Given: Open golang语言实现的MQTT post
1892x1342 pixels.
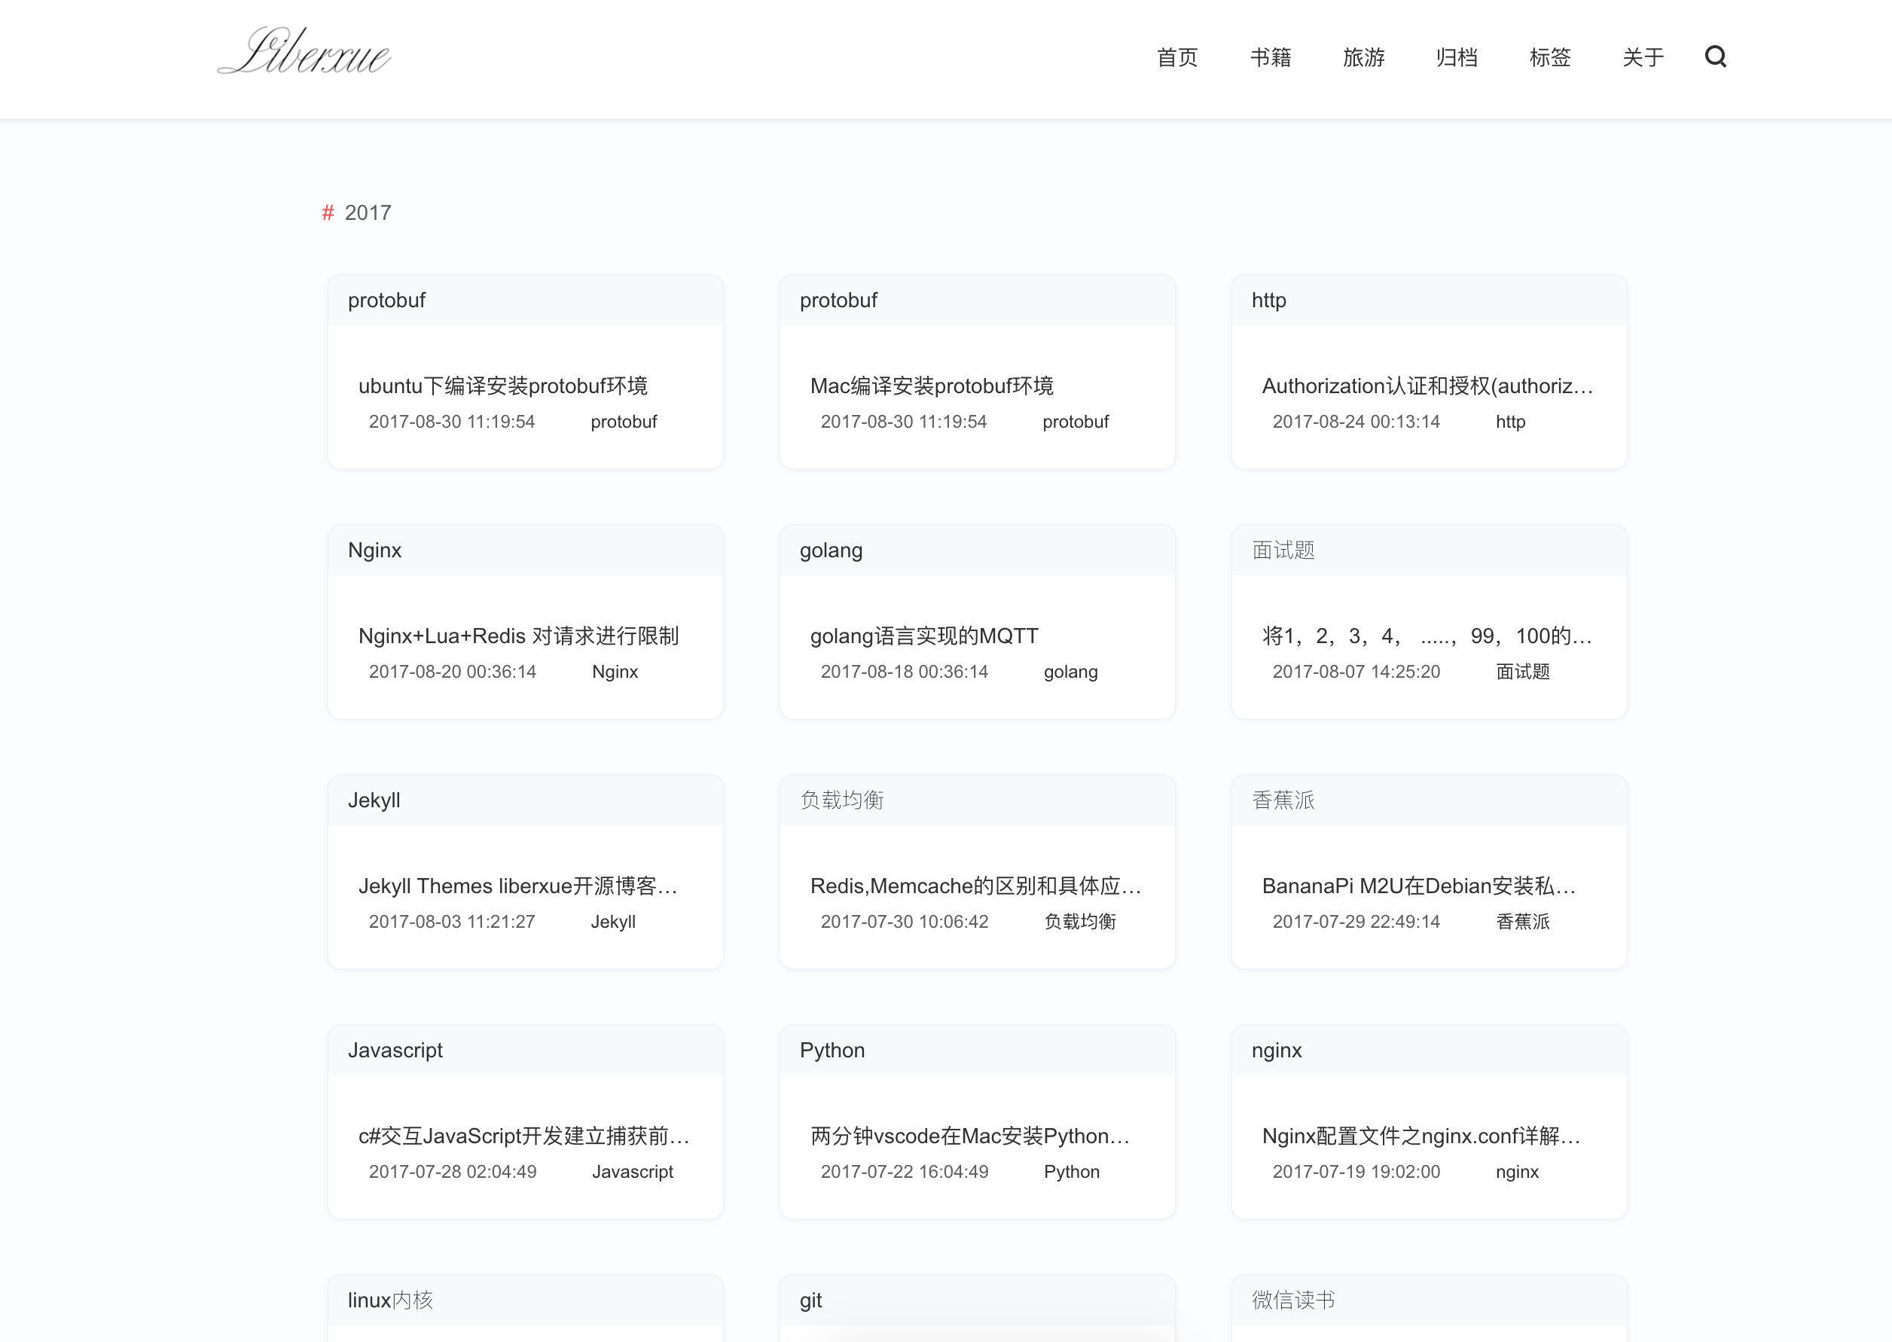Looking at the screenshot, I should coord(924,636).
